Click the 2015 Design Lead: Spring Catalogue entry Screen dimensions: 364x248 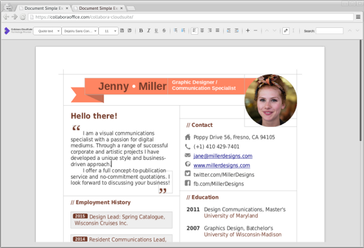122,220
